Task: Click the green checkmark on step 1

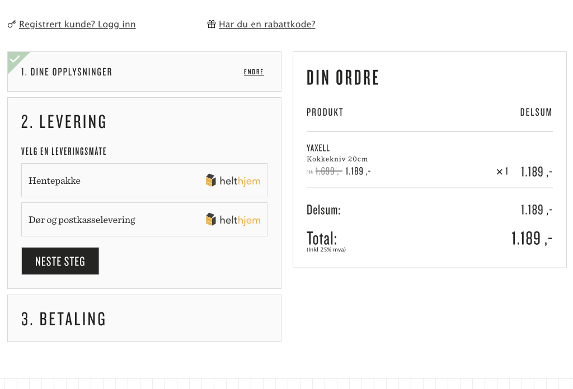Action: [x=15, y=59]
